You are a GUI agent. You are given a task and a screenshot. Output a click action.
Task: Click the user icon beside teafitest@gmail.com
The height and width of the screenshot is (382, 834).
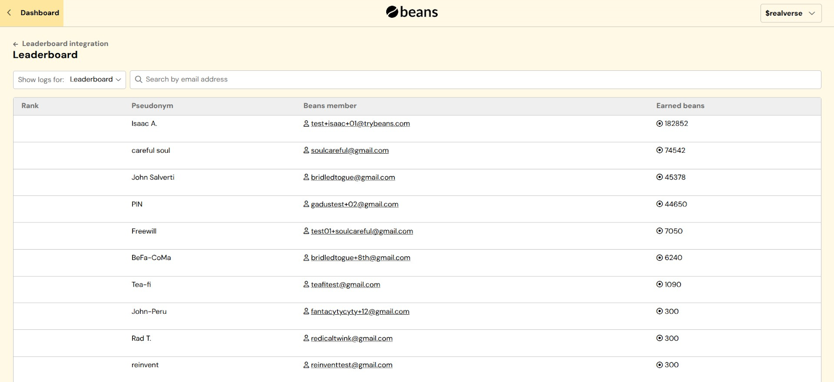(x=306, y=285)
